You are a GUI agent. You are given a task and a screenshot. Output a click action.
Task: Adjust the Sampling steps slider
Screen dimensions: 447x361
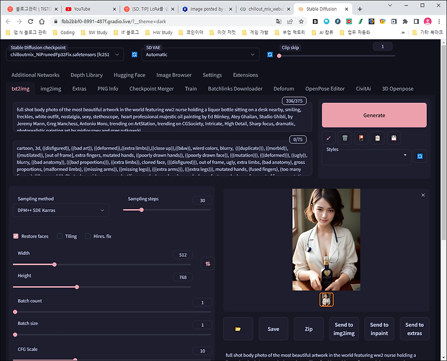[167, 210]
